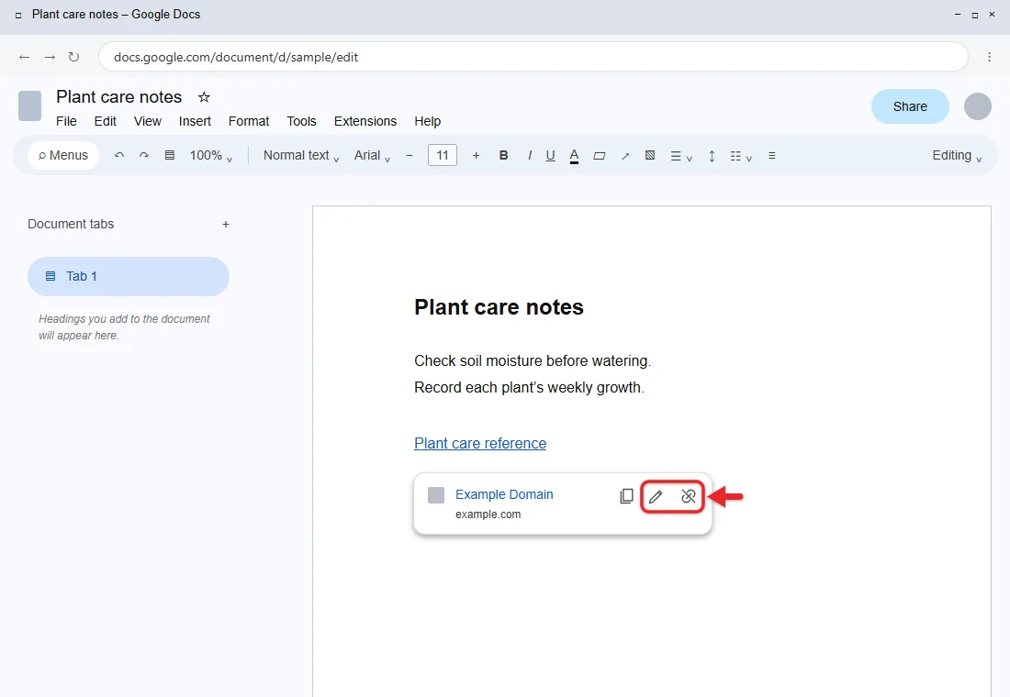
Task: Open the text color picker
Action: pyautogui.click(x=574, y=156)
